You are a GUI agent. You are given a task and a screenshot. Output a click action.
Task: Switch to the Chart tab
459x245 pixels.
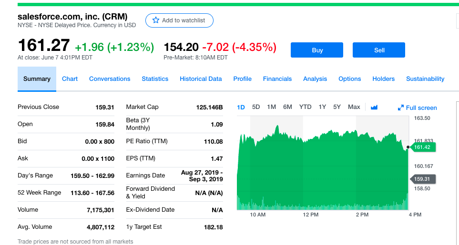pos(70,79)
